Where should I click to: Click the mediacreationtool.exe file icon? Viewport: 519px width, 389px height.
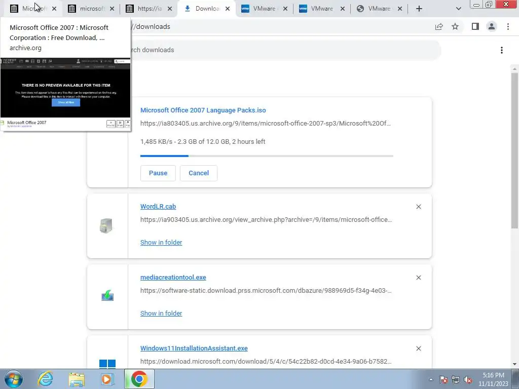107,295
